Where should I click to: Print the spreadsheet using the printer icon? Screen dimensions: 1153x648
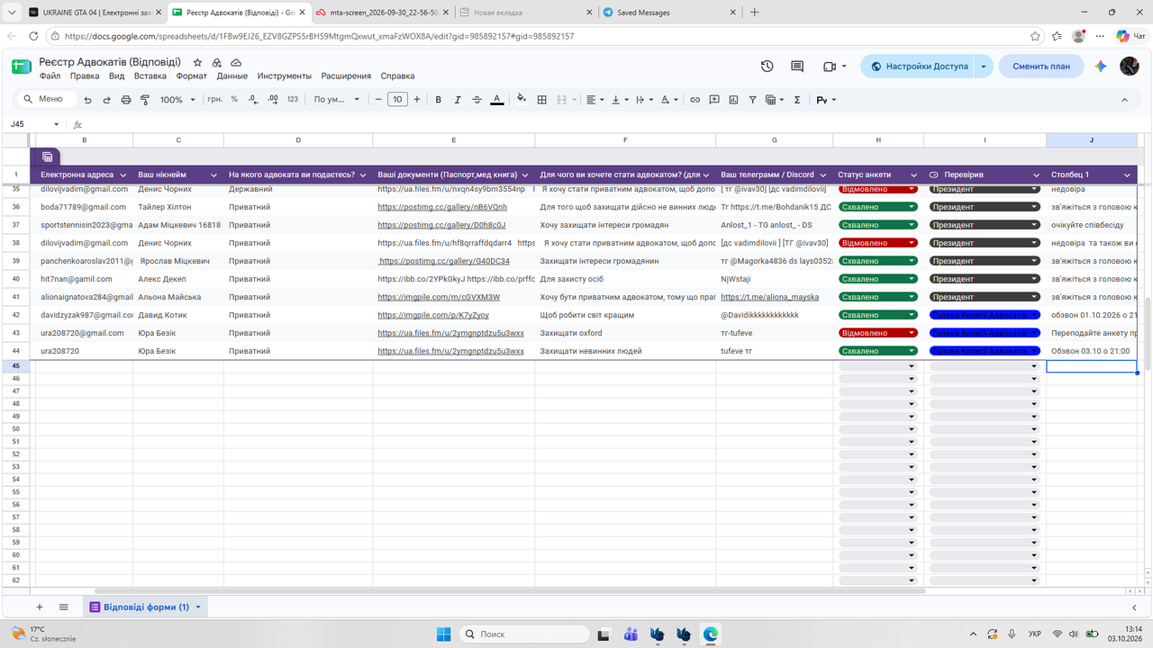coord(126,100)
